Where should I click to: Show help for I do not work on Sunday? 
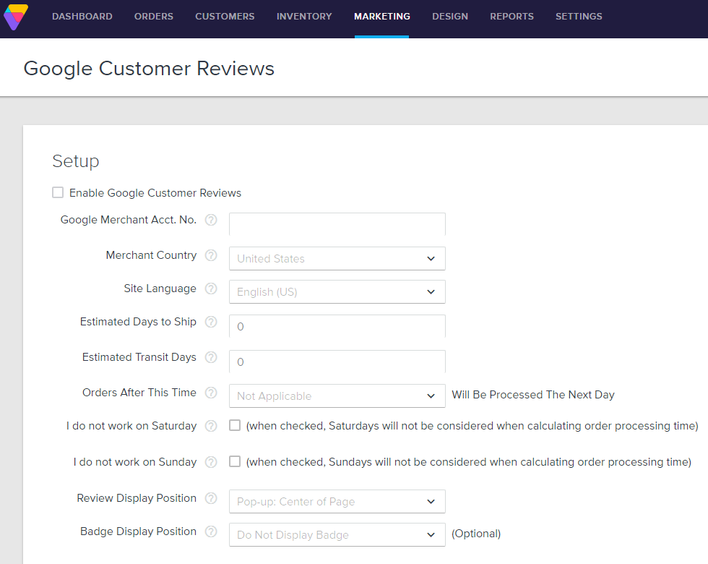(x=211, y=462)
